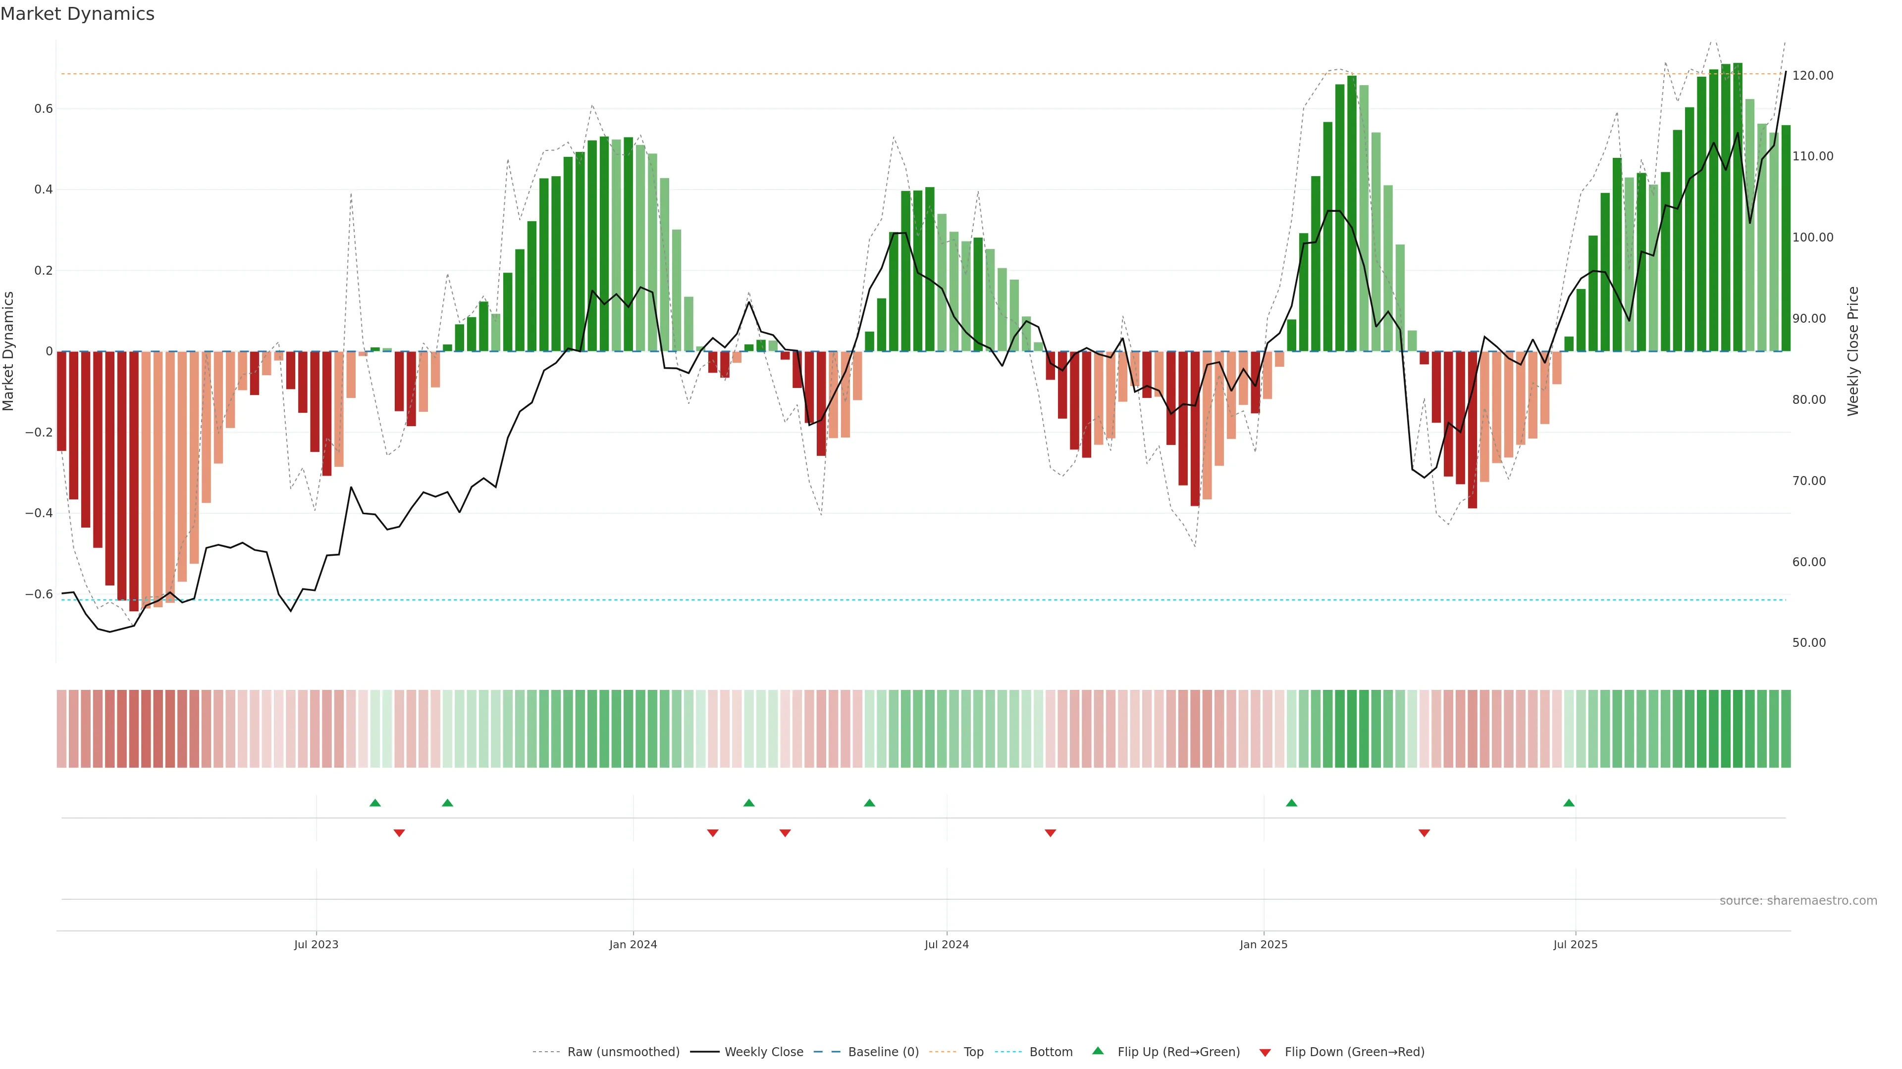Toggle the Bottom legend entry
1902x1069 pixels.
pyautogui.click(x=1051, y=1051)
